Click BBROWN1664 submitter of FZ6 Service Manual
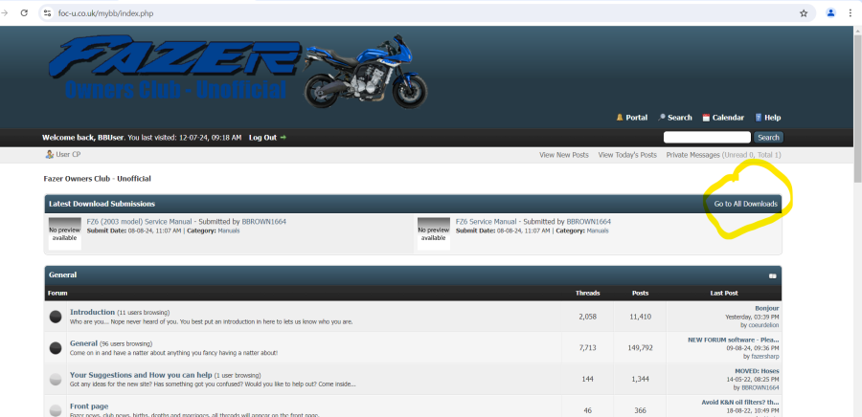The image size is (862, 417). tap(589, 222)
